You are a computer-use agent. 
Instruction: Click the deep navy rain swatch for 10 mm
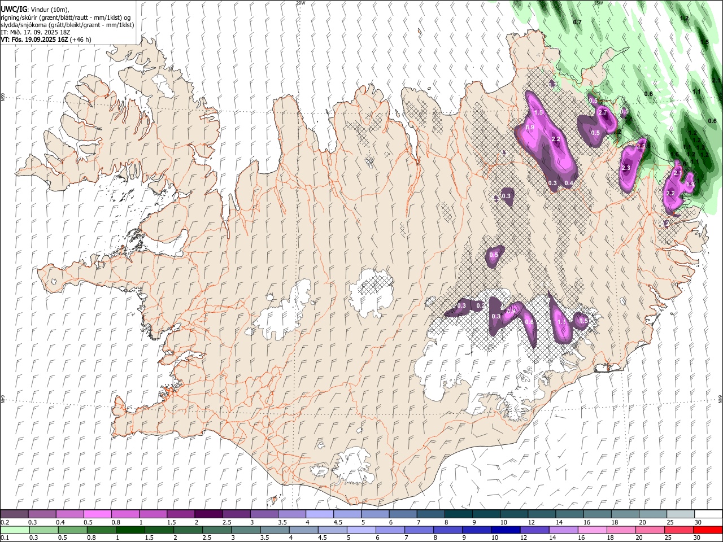(505, 530)
